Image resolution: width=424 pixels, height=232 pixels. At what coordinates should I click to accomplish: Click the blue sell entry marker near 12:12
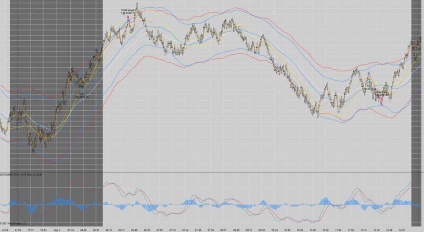[x=369, y=82]
